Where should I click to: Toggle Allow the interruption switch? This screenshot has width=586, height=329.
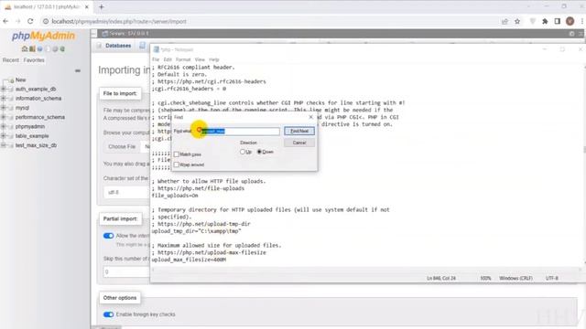coord(108,236)
